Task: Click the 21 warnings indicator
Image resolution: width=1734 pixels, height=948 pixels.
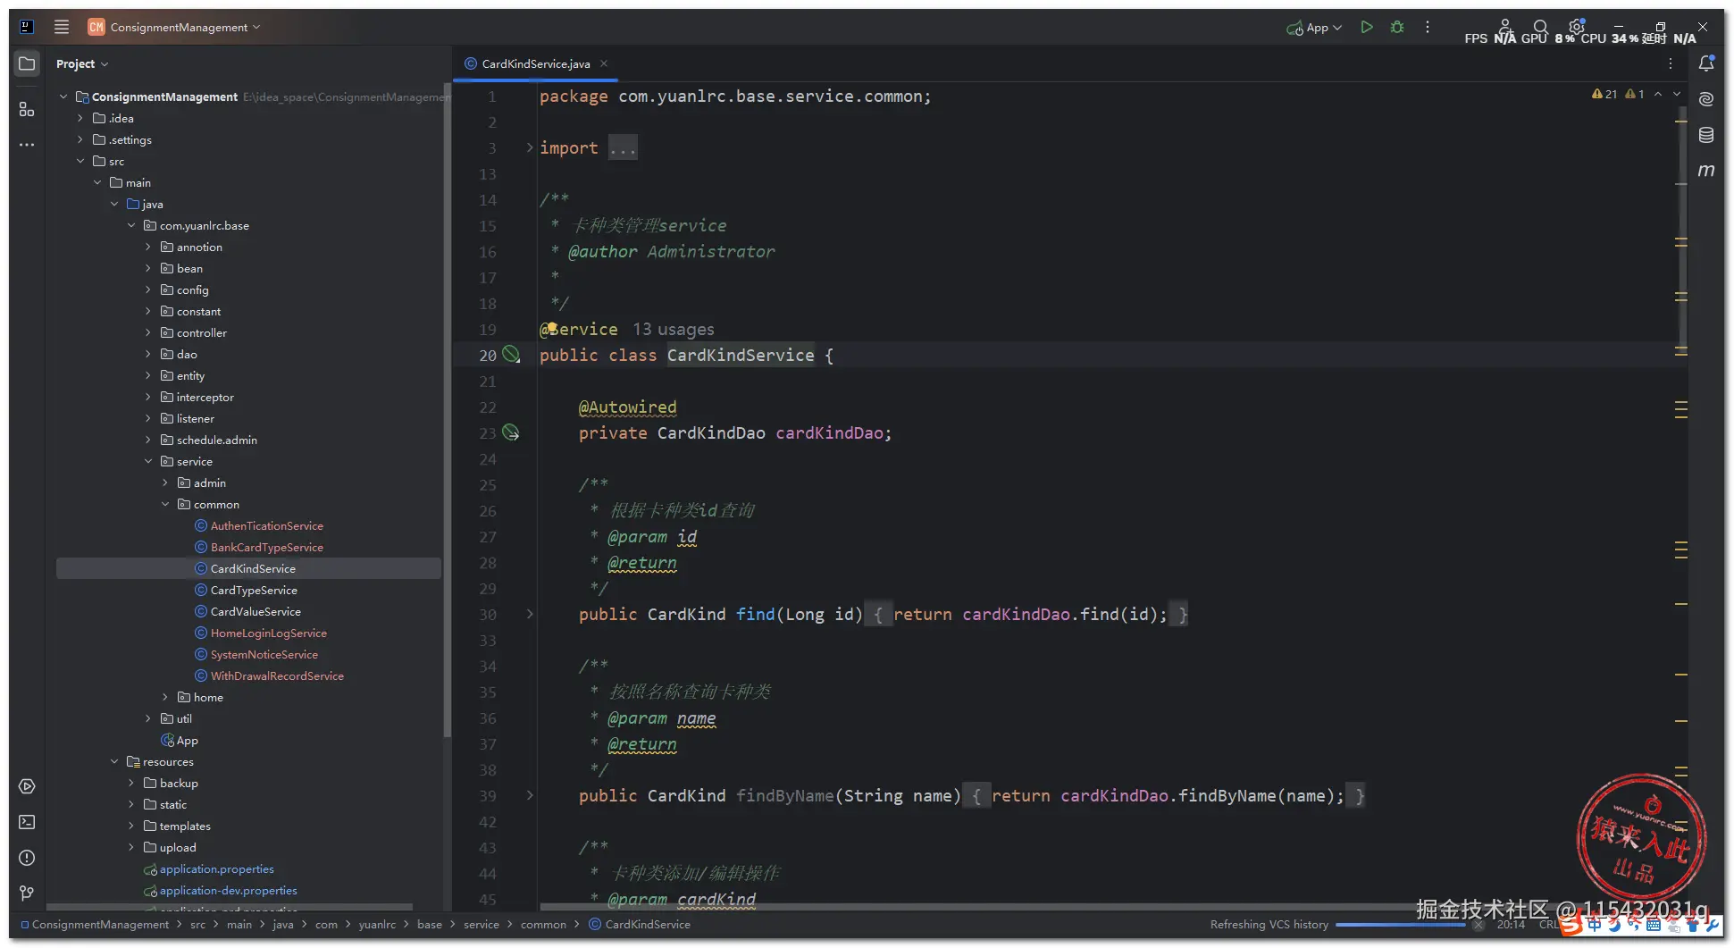Action: (1604, 94)
